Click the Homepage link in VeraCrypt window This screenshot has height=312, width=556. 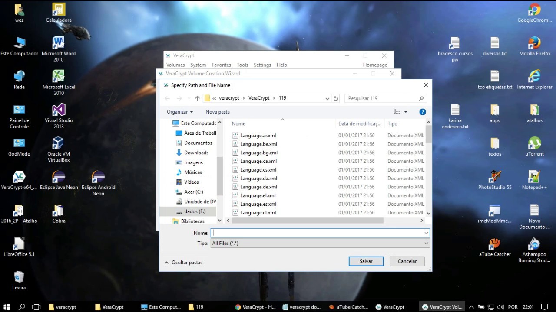[x=375, y=65]
